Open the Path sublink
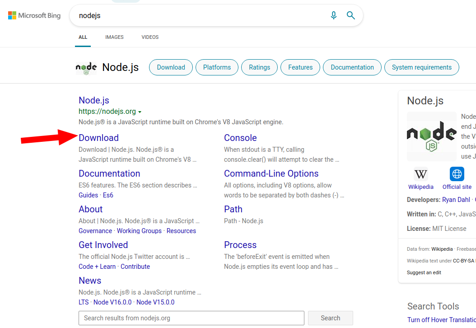Viewport: 476px width, 328px height. coord(233,209)
